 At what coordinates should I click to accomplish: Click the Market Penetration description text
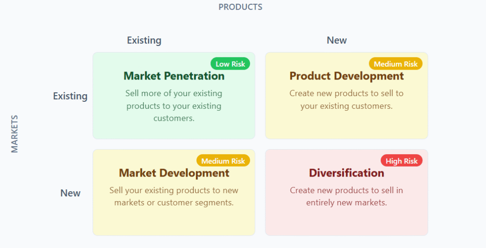point(174,106)
